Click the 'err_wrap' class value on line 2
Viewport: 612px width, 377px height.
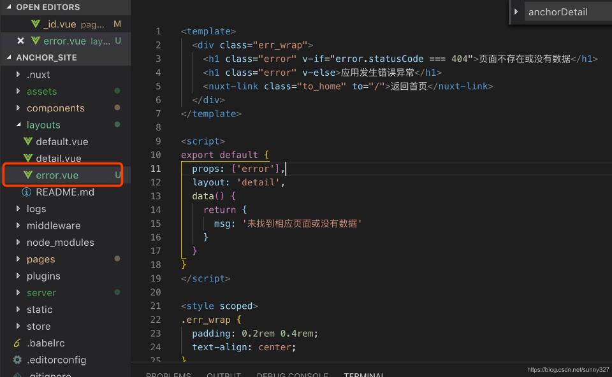pos(280,45)
